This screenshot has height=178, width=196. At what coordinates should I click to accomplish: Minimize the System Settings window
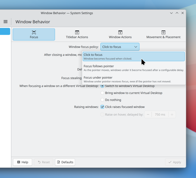click(x=171, y=13)
